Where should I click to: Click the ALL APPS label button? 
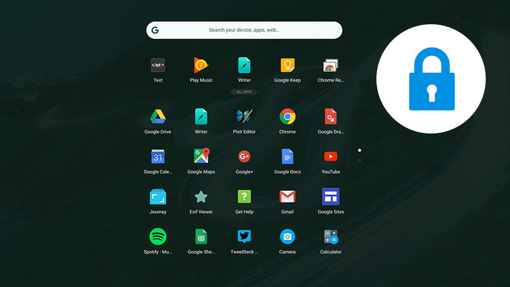tap(244, 92)
